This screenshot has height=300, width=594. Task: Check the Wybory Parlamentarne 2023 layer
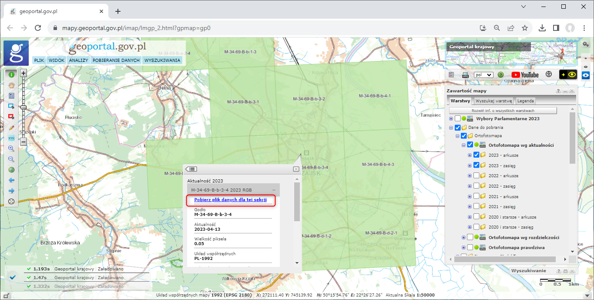click(x=457, y=118)
